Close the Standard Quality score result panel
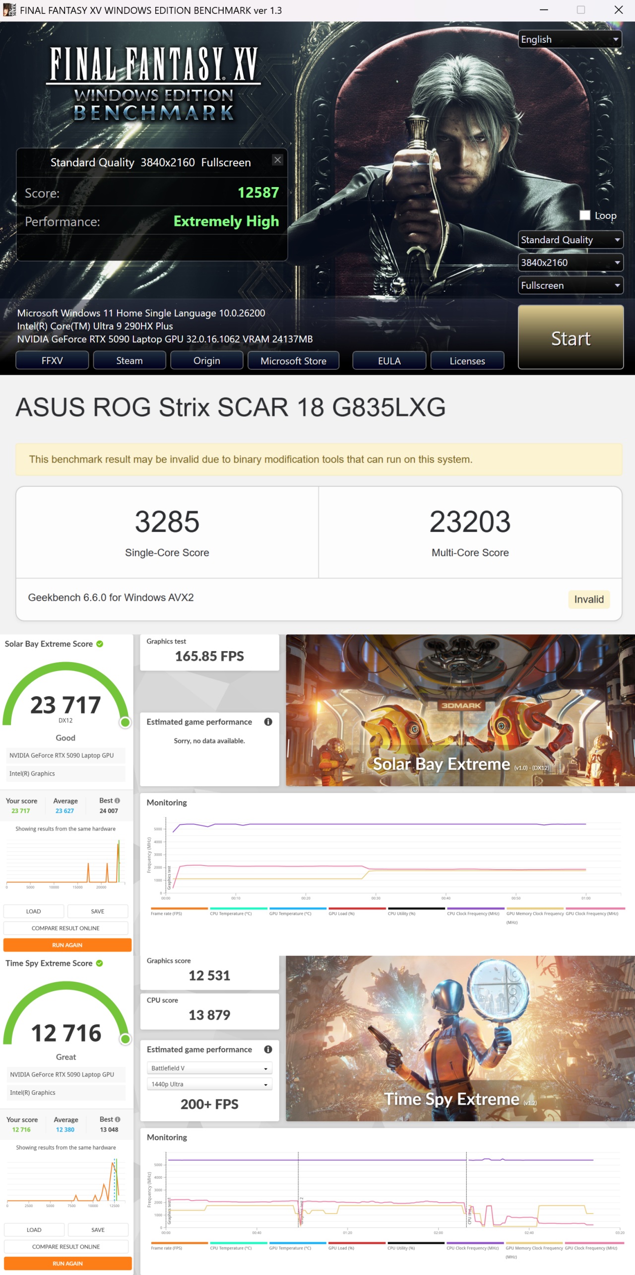This screenshot has width=635, height=1275. [x=277, y=160]
